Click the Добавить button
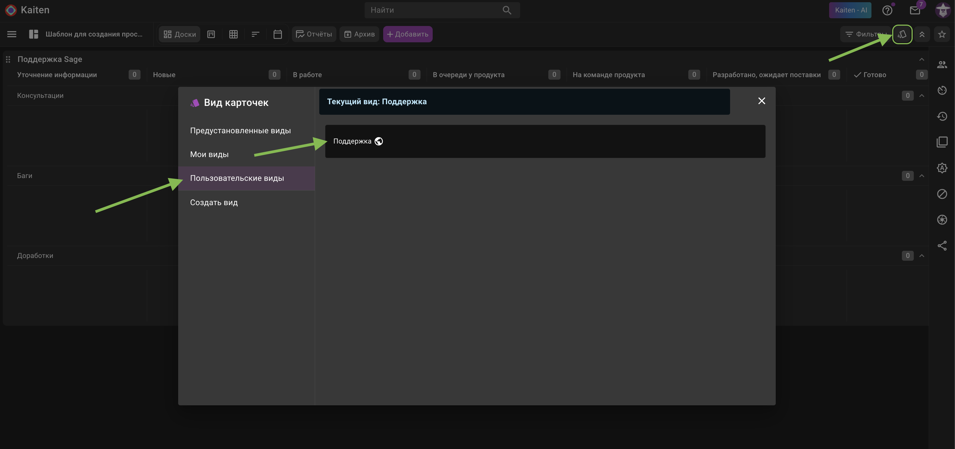 (x=408, y=34)
